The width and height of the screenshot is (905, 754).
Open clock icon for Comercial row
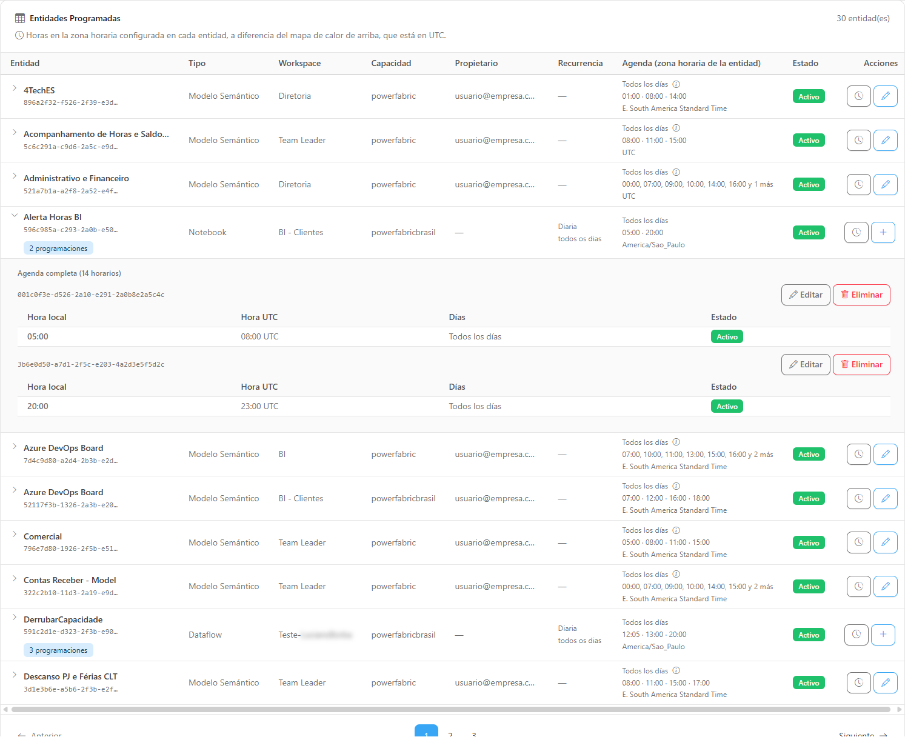(858, 542)
